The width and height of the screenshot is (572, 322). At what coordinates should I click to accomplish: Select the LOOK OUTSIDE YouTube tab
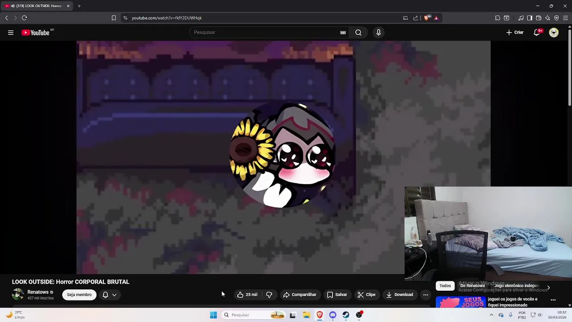coord(38,6)
